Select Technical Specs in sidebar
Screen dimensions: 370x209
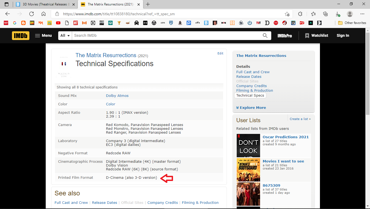coord(250,95)
